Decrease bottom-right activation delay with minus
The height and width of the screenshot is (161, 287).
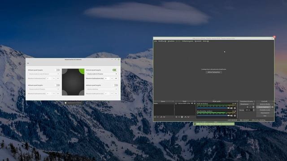112,93
